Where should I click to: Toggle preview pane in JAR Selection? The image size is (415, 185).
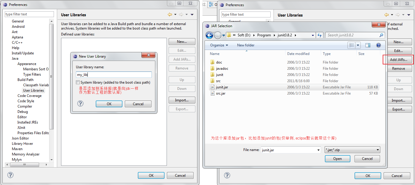coord(368,45)
